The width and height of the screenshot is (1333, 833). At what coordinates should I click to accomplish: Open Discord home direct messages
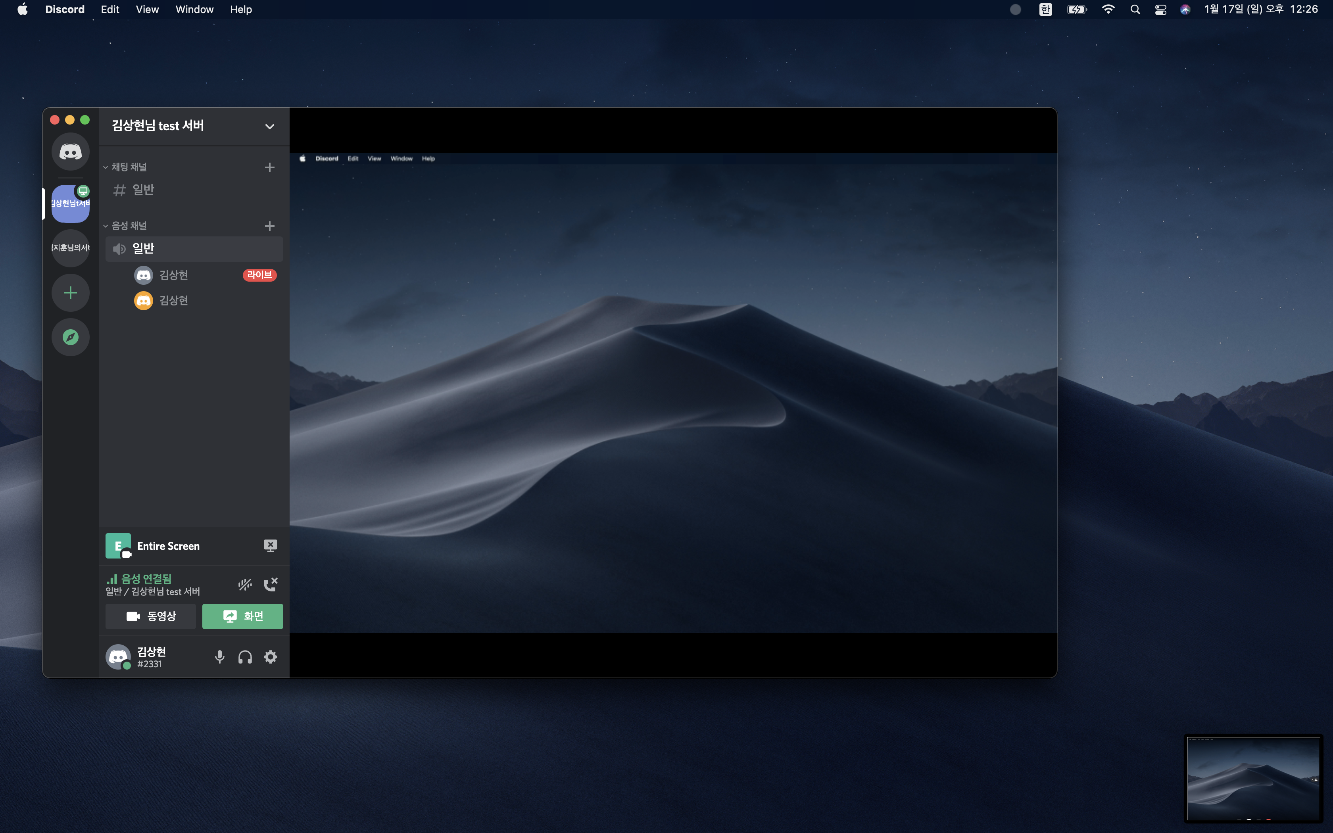click(71, 152)
